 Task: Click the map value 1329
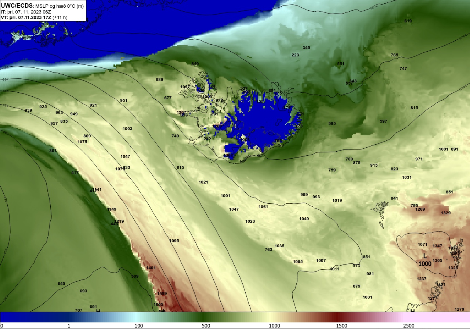coord(446,213)
